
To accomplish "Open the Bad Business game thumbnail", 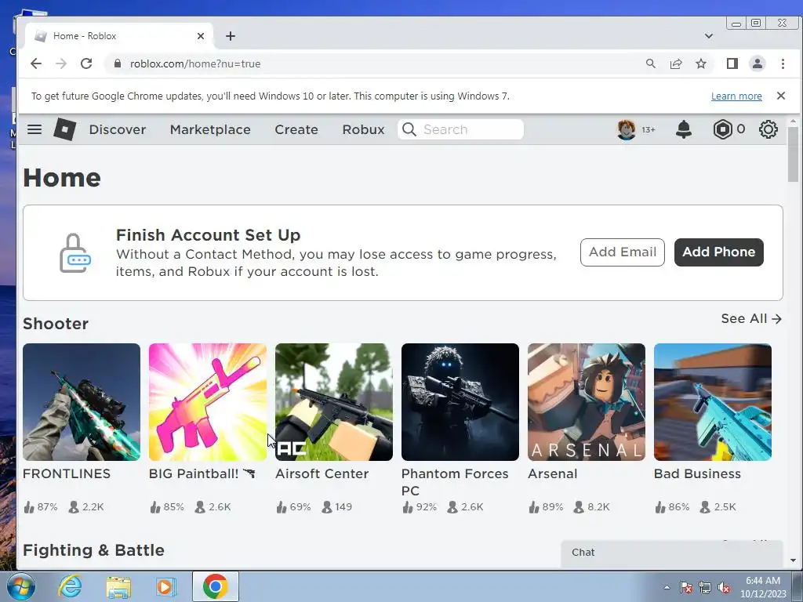I will click(x=712, y=402).
